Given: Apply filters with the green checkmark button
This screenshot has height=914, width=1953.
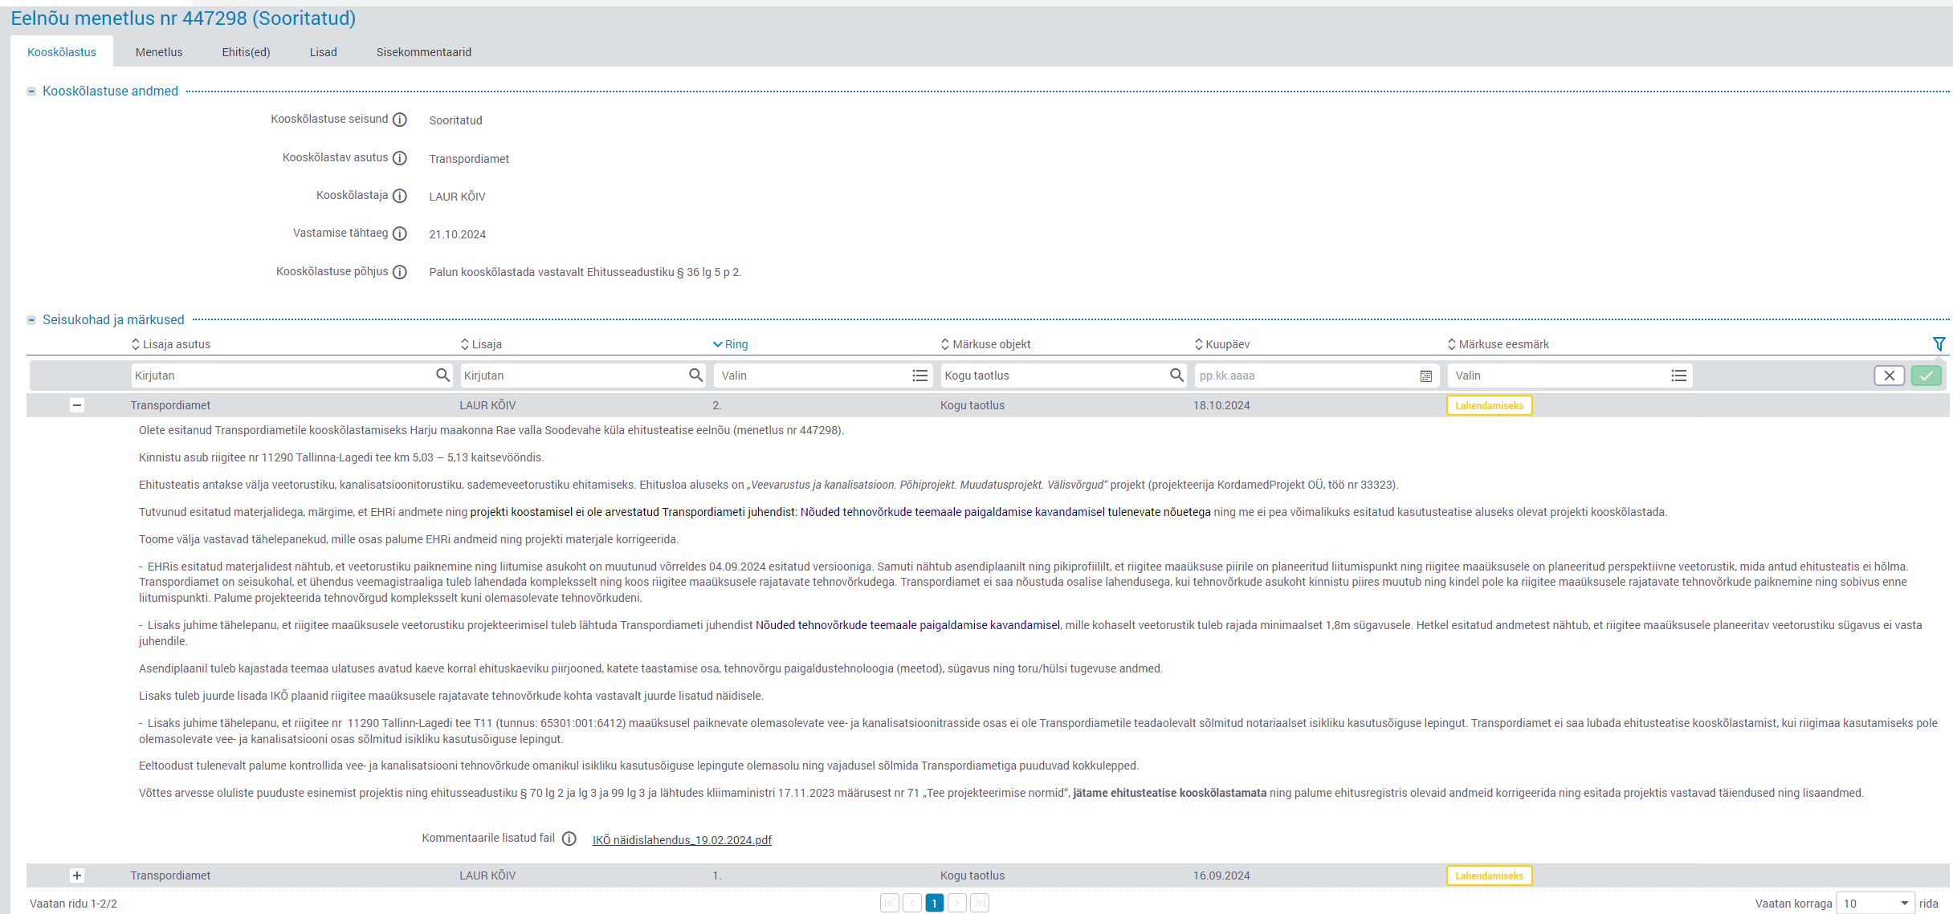Looking at the screenshot, I should click(1926, 376).
